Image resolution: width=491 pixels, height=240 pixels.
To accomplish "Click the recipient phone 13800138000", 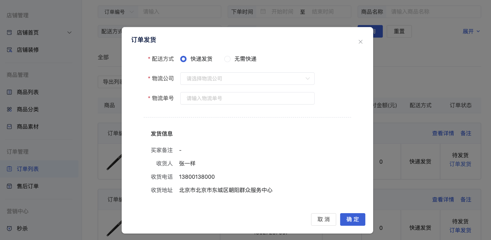I will click(197, 177).
